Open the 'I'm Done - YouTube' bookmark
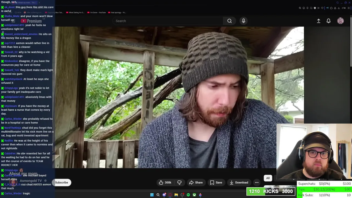The image size is (352, 198). click(96, 12)
